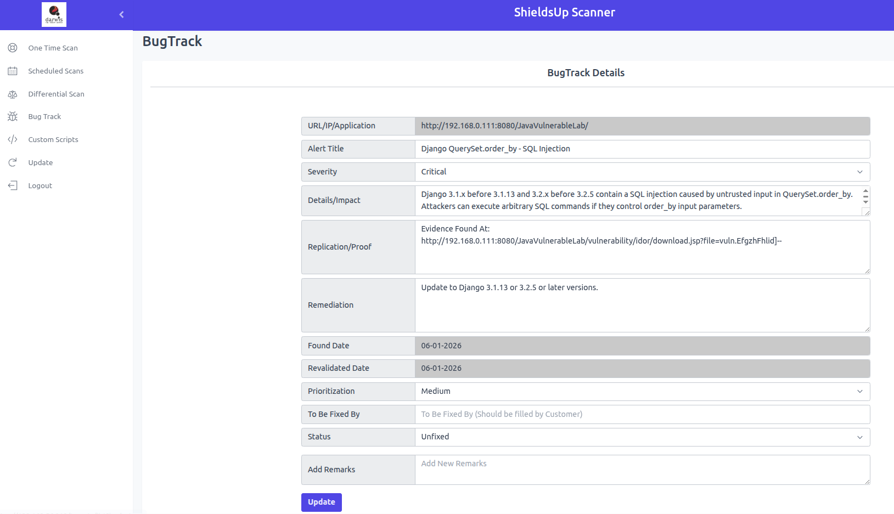Click the Remediation textarea resize grip
The width and height of the screenshot is (894, 514).
(867, 329)
